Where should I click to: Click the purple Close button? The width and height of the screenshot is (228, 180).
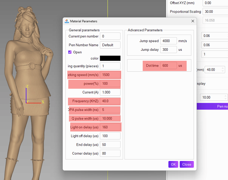pyautogui.click(x=187, y=164)
